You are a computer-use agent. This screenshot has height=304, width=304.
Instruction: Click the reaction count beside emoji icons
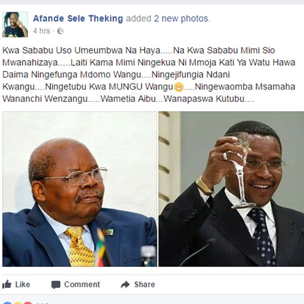click(42, 303)
